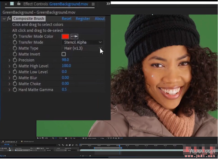Open the Transfer Mode dropdown
This screenshot has height=159, width=218.
(83, 42)
